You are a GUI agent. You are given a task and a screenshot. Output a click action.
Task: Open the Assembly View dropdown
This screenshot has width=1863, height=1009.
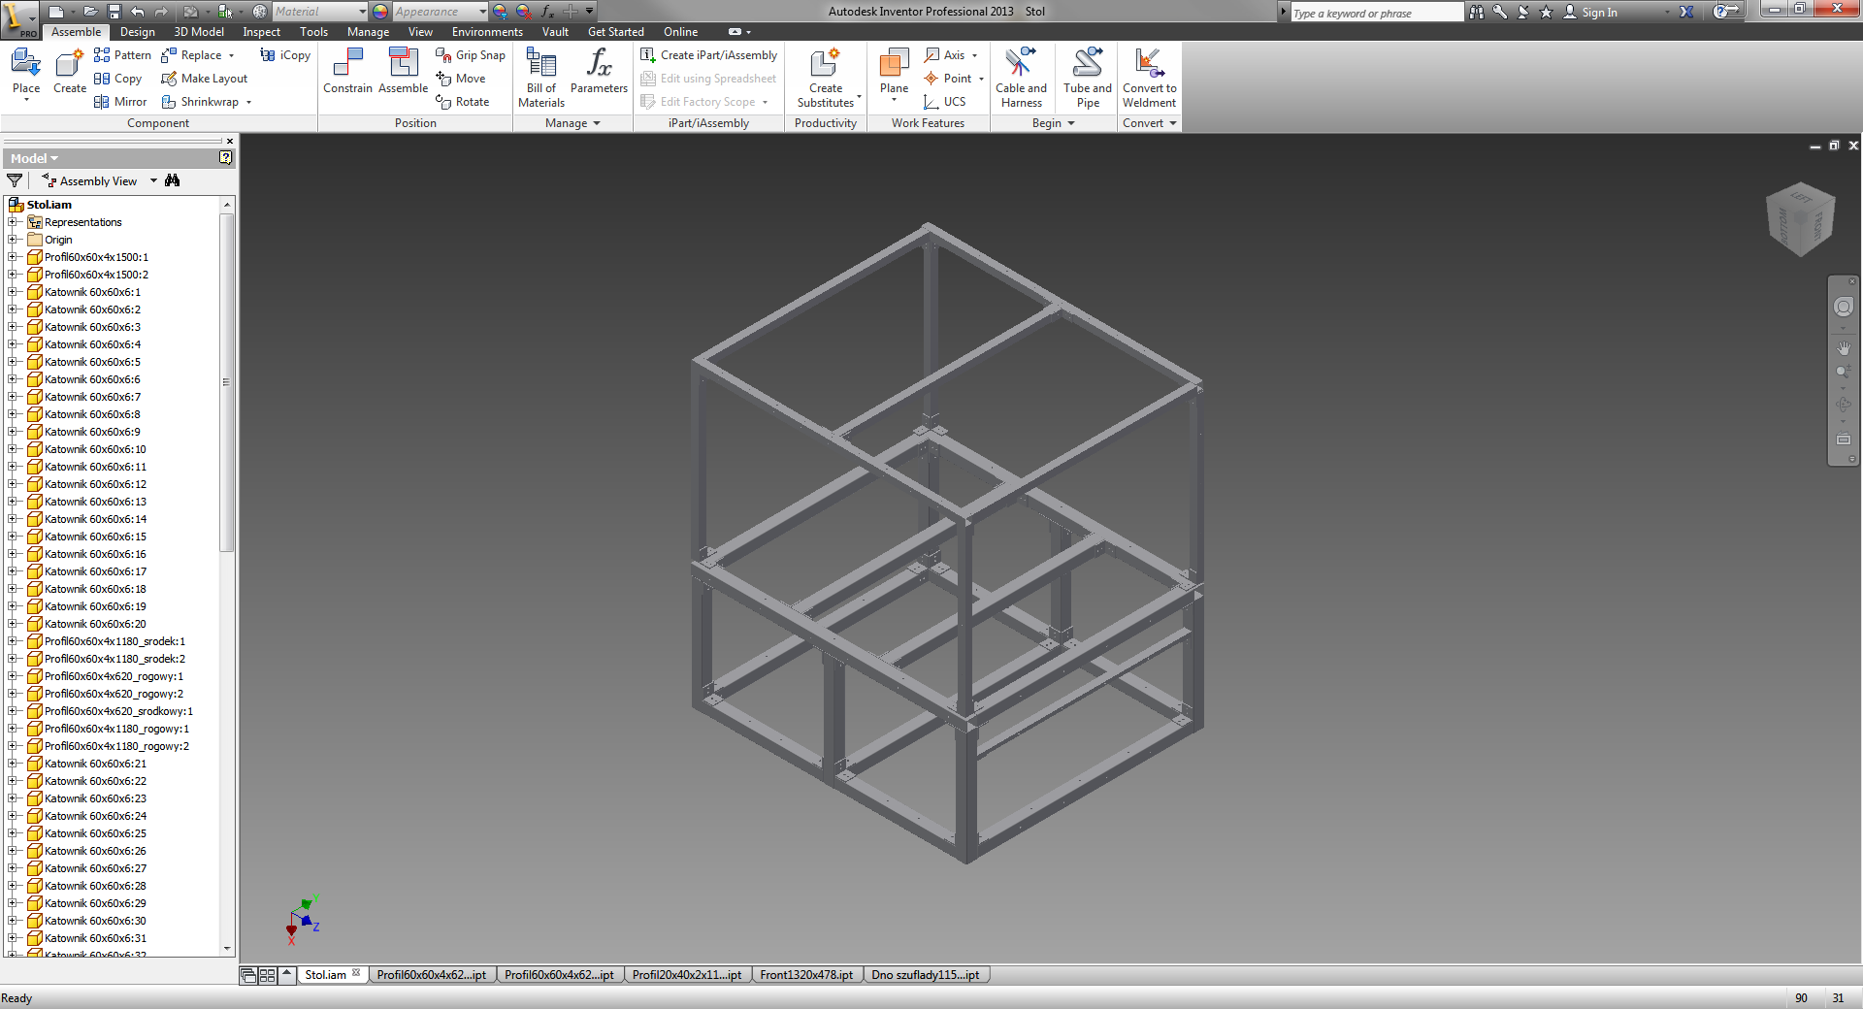tap(152, 181)
